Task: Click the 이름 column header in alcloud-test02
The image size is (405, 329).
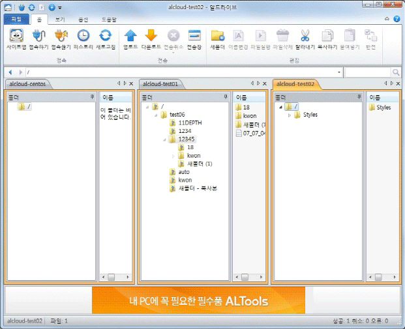Action: [383, 97]
